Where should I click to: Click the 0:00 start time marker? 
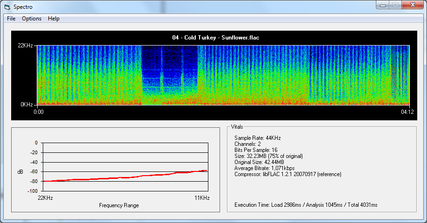[x=39, y=112]
